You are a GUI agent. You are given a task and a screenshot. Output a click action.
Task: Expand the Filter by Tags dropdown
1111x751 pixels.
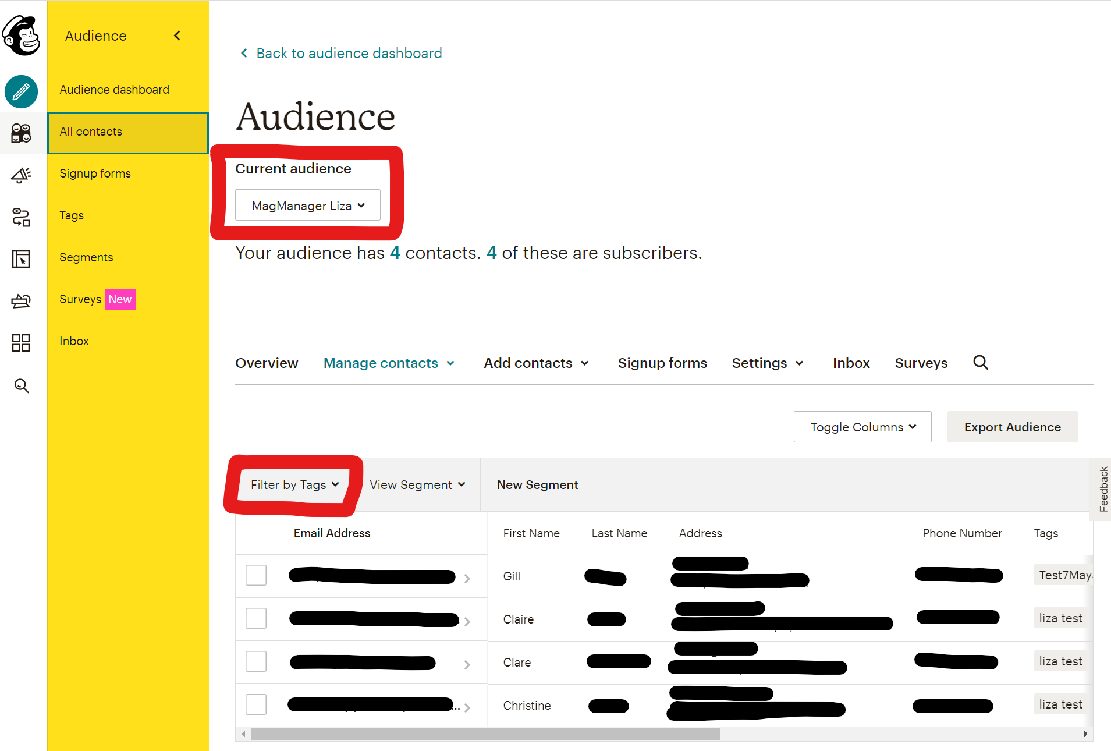[294, 485]
